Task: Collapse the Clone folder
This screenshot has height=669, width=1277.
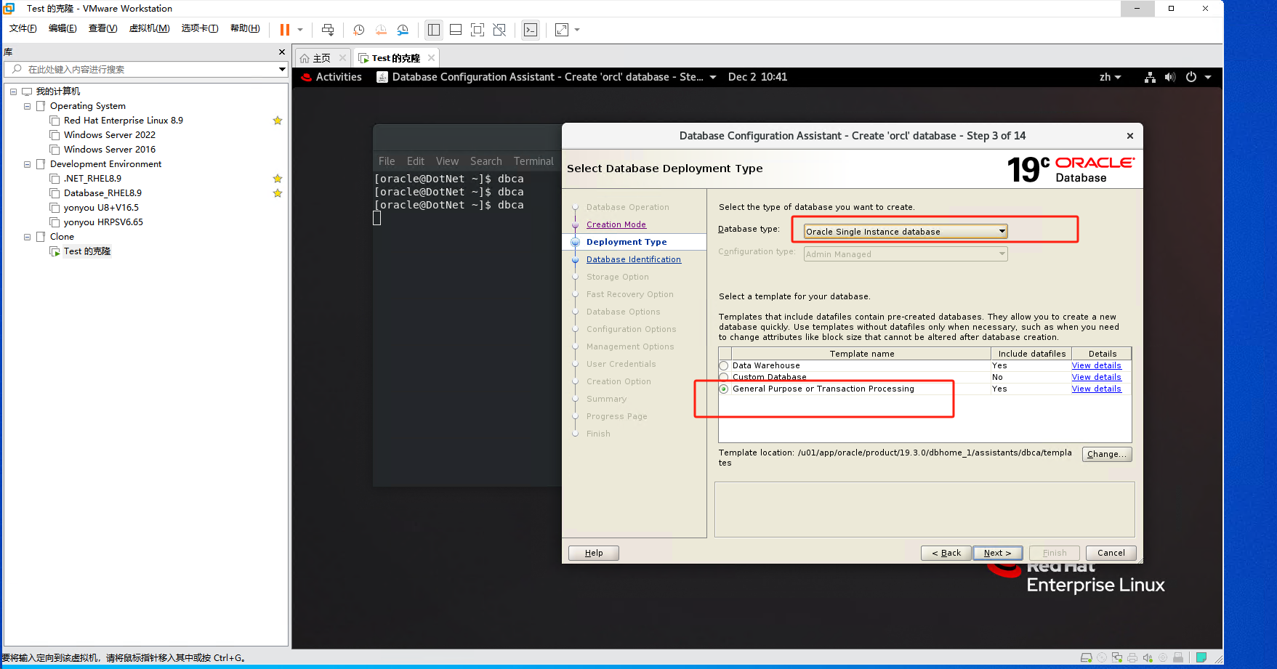Action: pyautogui.click(x=27, y=237)
